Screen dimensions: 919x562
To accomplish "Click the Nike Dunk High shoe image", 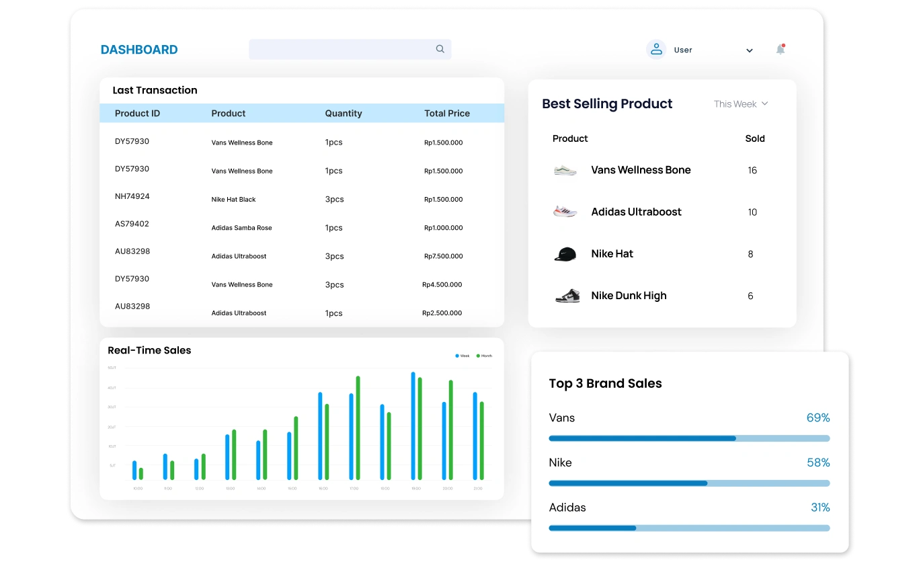I will [567, 296].
